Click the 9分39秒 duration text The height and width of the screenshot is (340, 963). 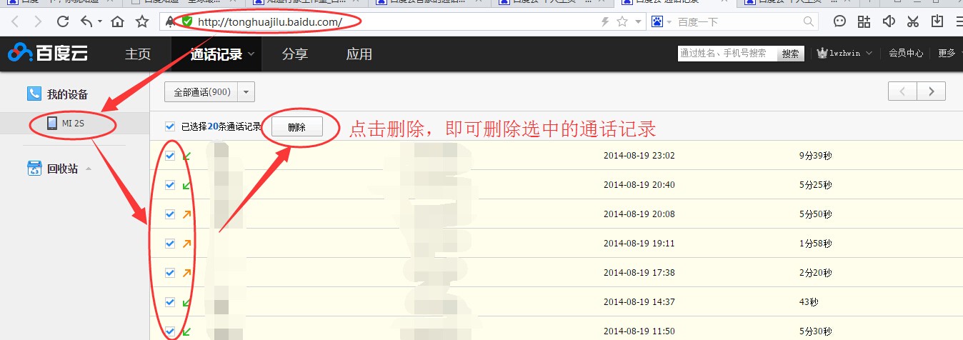click(815, 156)
